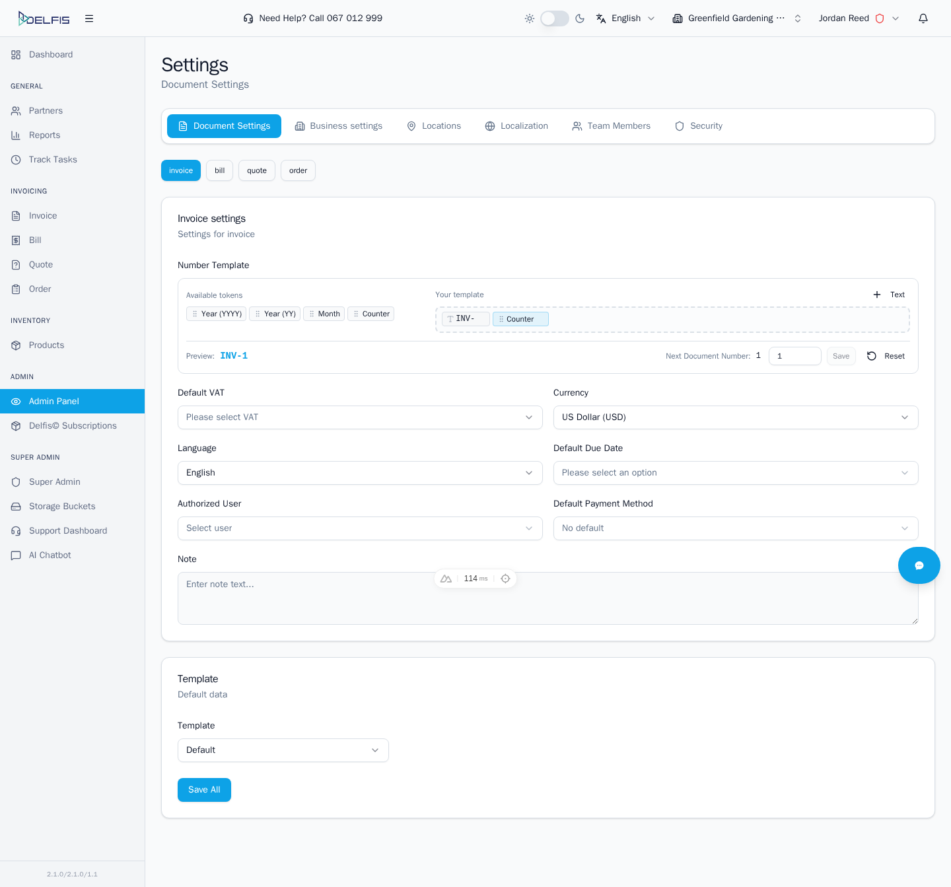Open the Products inventory page
The image size is (951, 887).
(46, 345)
